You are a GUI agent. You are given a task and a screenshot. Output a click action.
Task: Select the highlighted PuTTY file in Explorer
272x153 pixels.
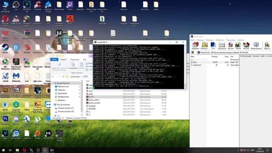coord(126,97)
